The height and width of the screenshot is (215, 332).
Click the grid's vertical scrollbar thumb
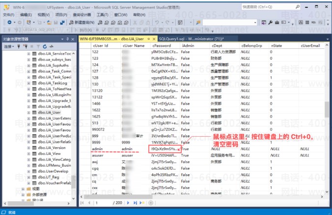(327, 109)
